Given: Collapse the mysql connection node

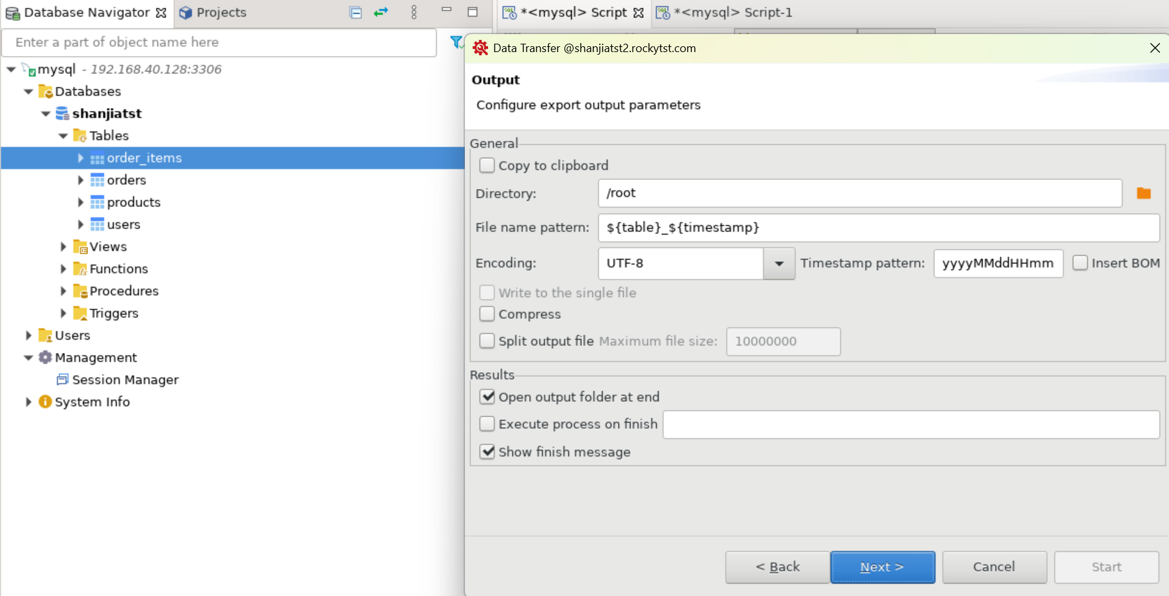Looking at the screenshot, I should [x=11, y=69].
